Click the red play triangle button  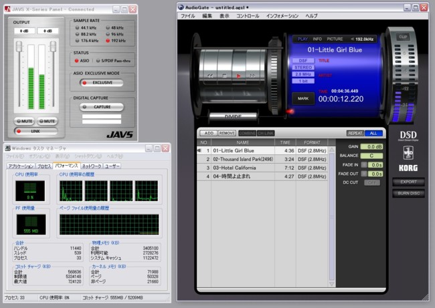point(239,75)
